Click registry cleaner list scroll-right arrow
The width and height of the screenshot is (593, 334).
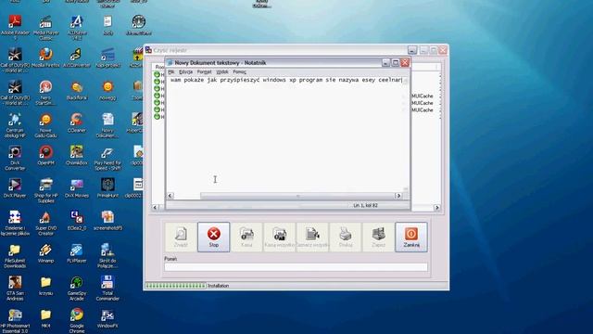coord(437,208)
